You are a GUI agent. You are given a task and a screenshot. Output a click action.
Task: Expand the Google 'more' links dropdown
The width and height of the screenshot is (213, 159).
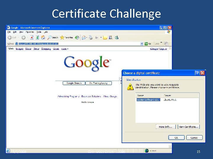pos(65,49)
